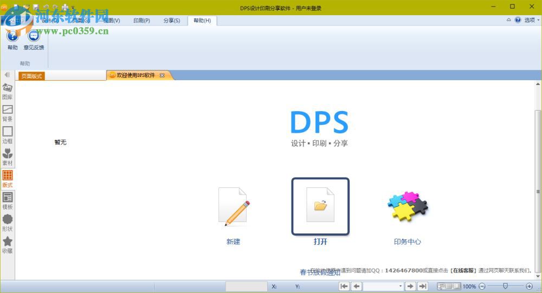Click the vertical scrollbar down arrow

click(x=538, y=276)
